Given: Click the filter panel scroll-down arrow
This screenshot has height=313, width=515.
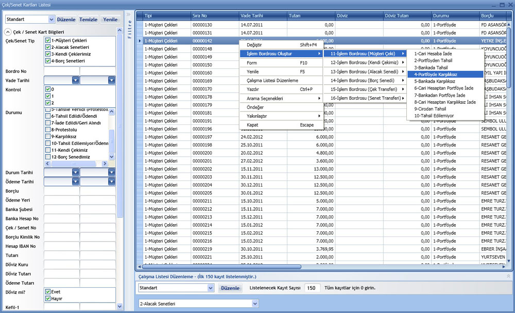Looking at the screenshot, I should [x=119, y=306].
